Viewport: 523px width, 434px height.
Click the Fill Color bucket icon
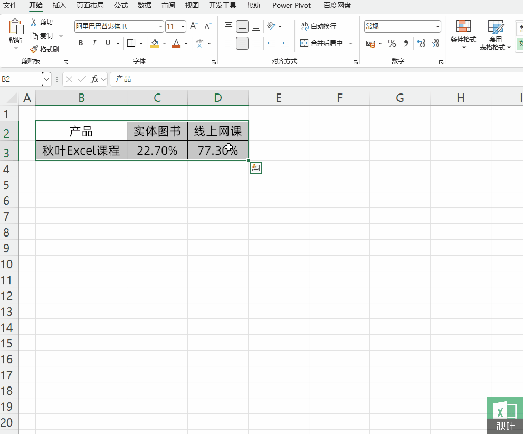154,43
